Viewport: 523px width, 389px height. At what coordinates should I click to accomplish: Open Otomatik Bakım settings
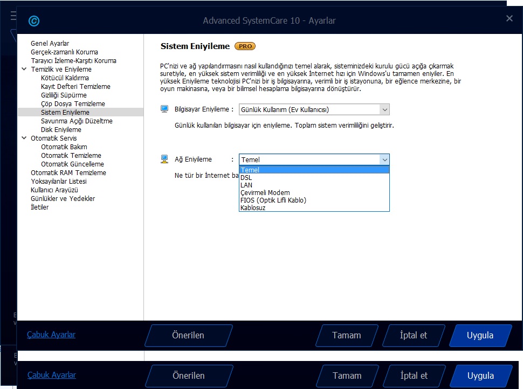[64, 147]
